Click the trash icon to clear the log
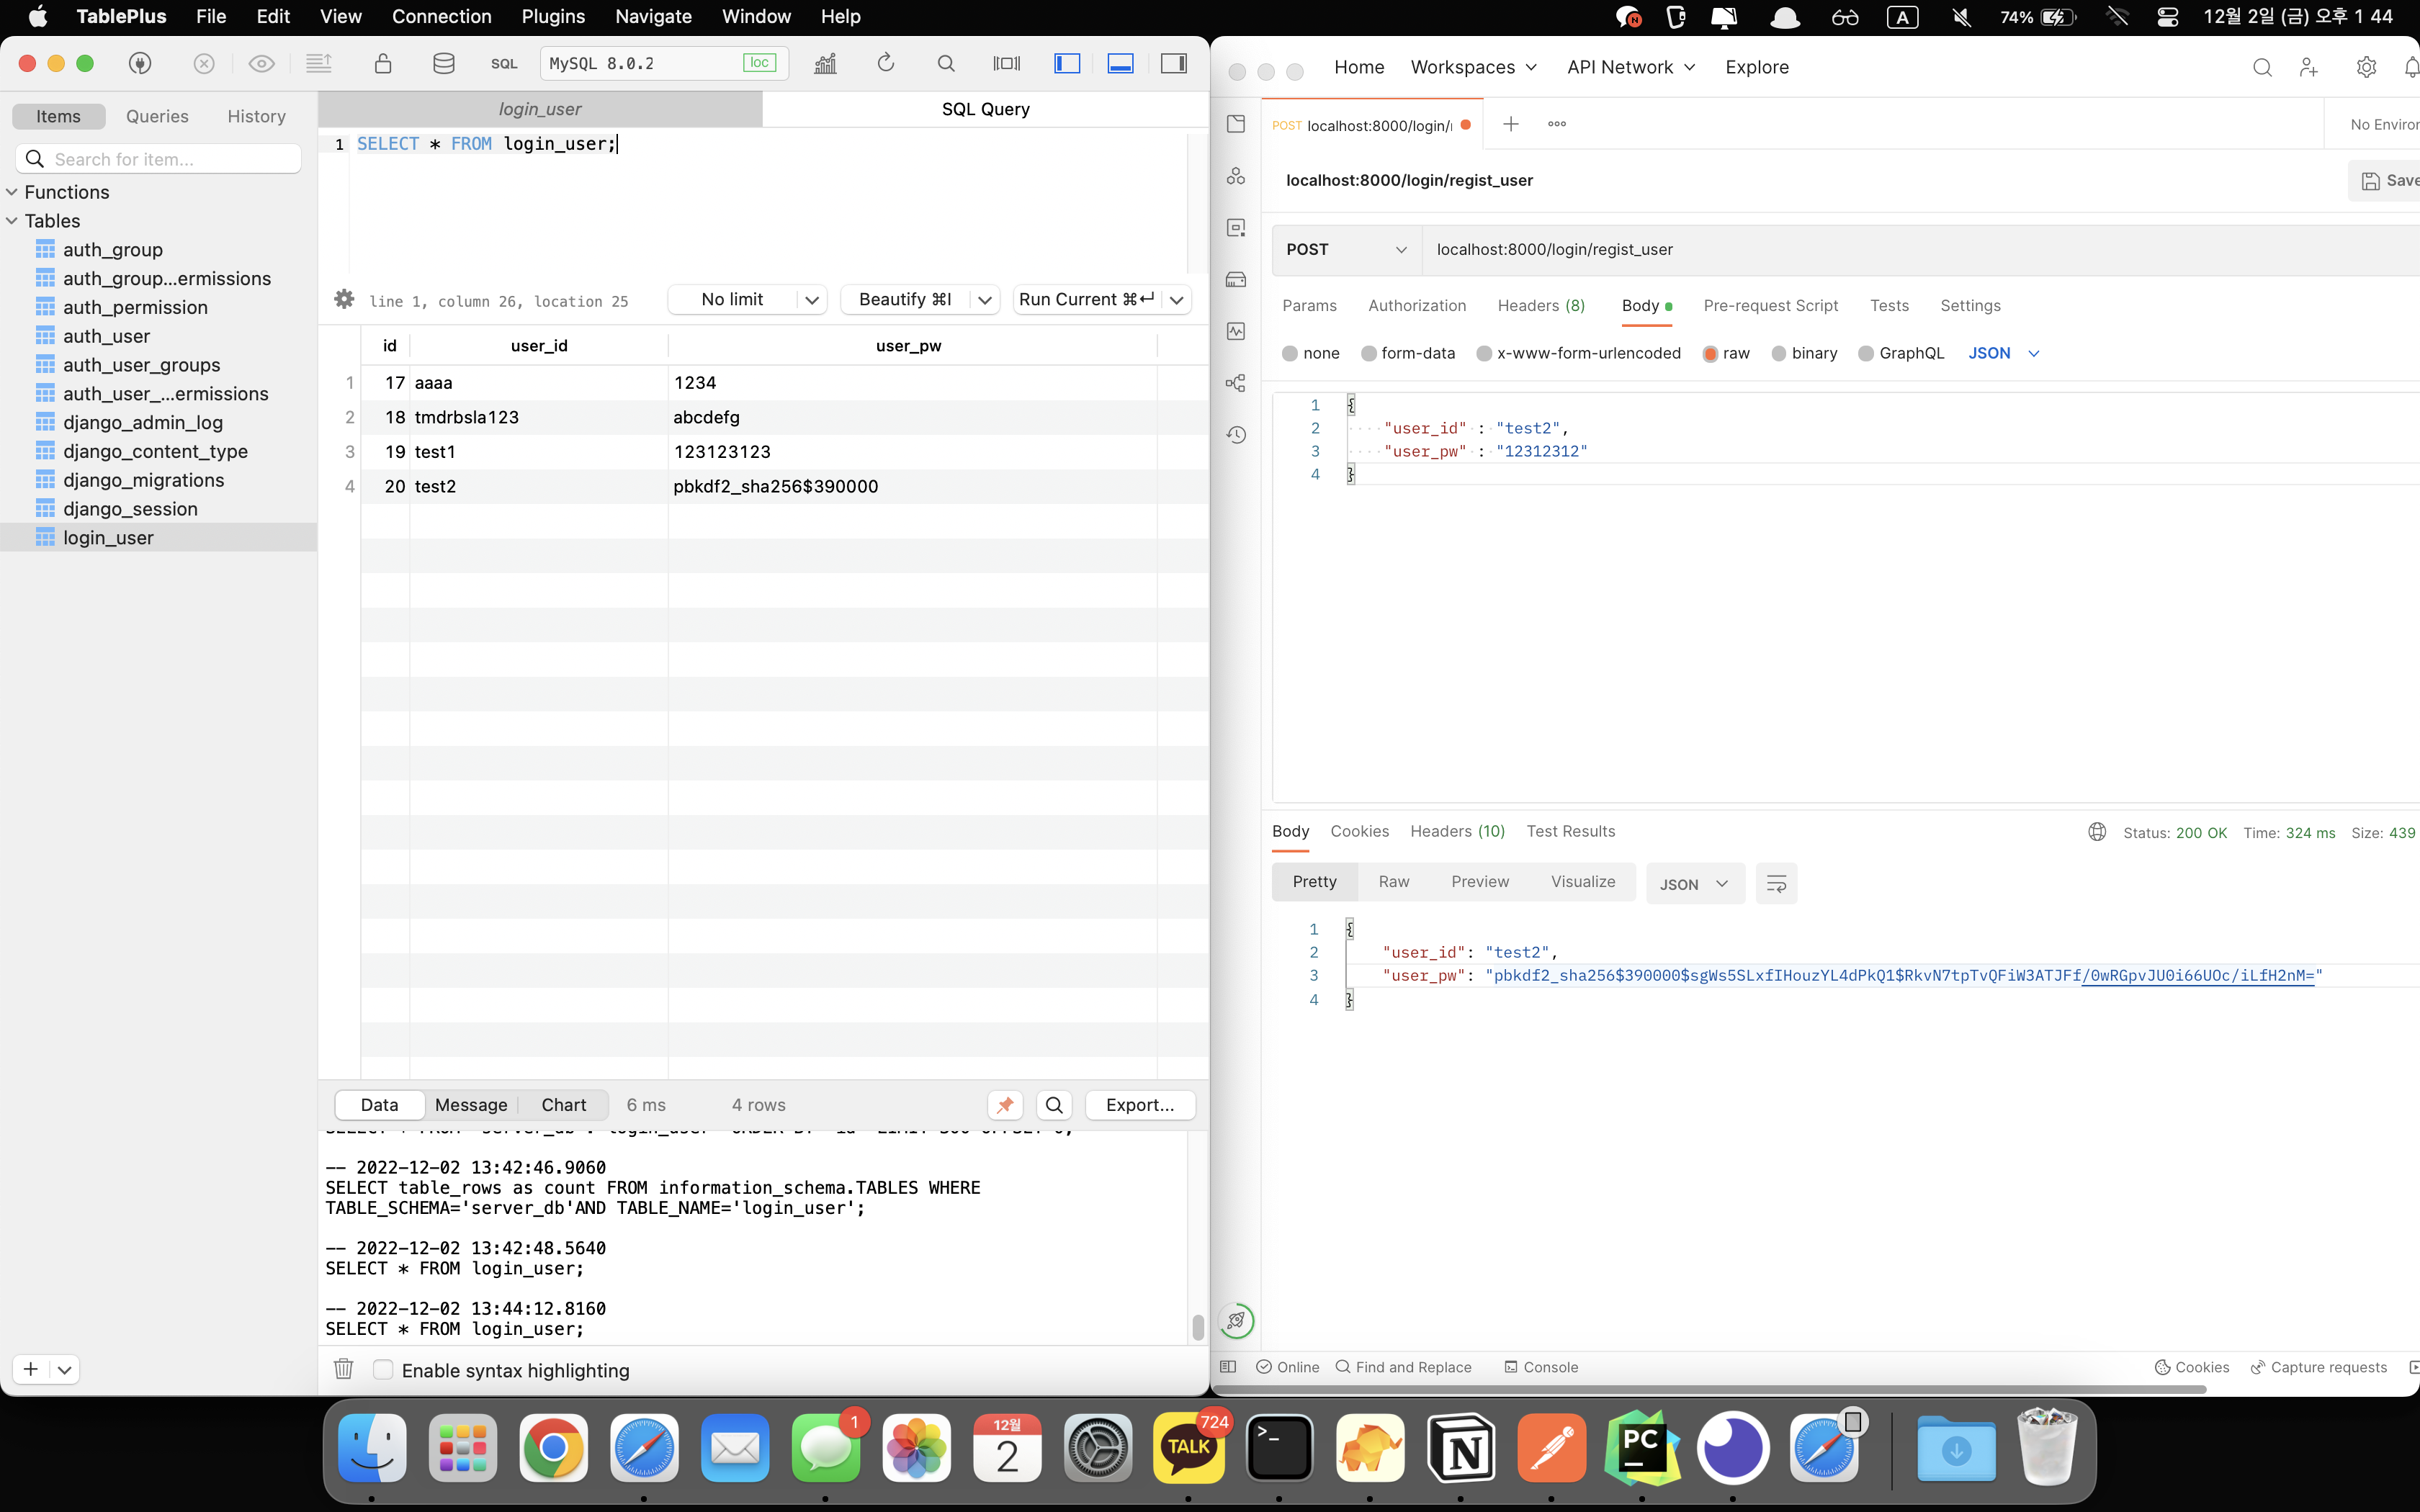The height and width of the screenshot is (1512, 2420). pyautogui.click(x=343, y=1368)
